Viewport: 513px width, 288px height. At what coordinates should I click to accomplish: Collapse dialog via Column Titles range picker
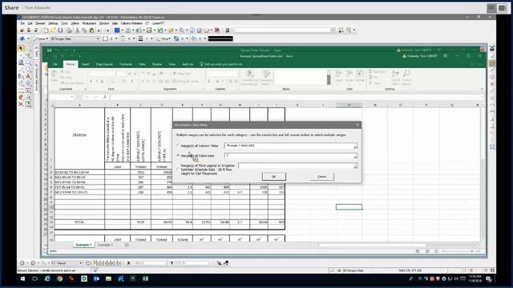coord(355,146)
